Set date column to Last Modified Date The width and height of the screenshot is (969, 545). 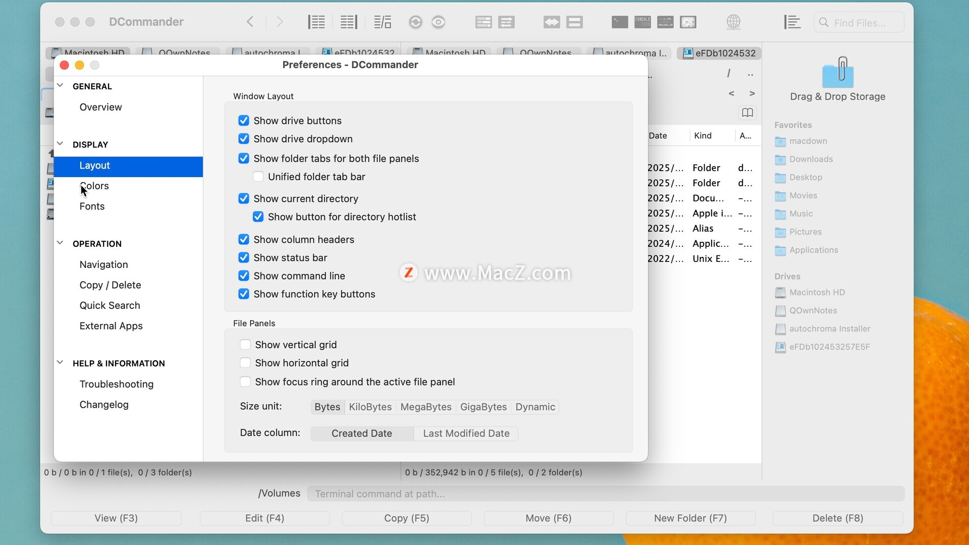click(466, 433)
